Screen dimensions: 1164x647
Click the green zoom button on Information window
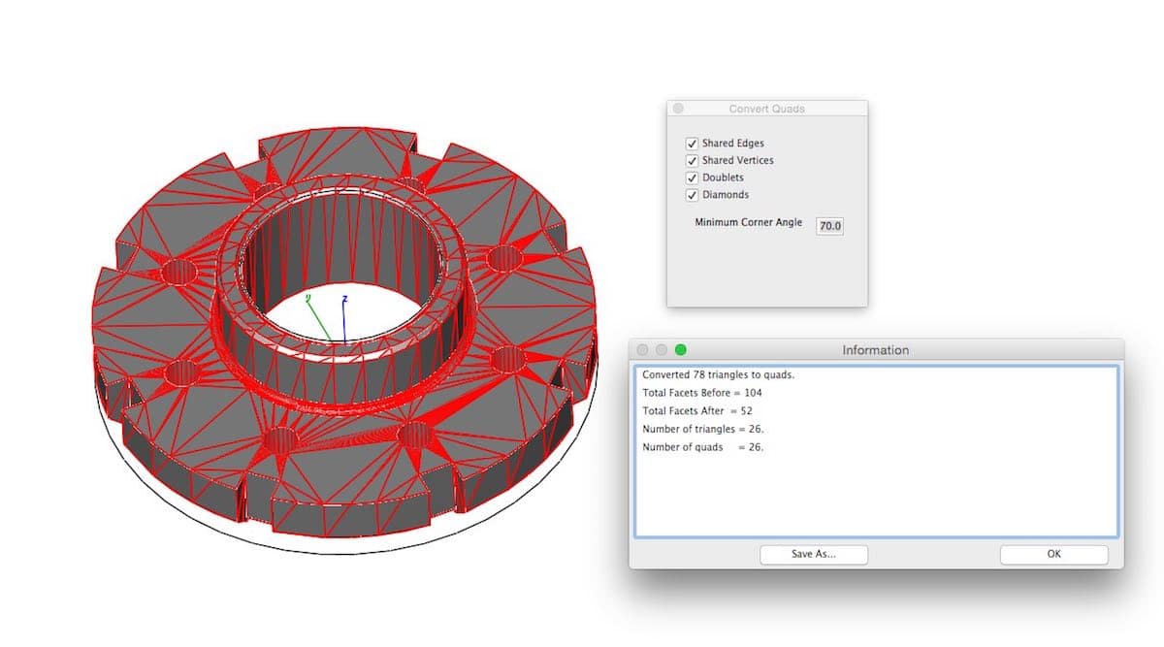coord(680,349)
